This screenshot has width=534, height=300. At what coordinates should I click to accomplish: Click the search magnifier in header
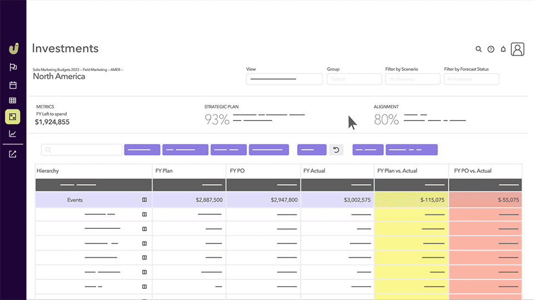(x=478, y=49)
